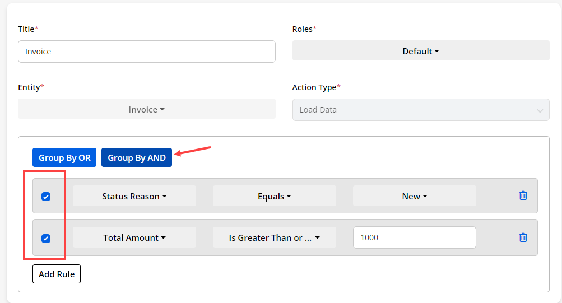
Task: Open the Entity dropdown showing Invoice
Action: (x=146, y=109)
